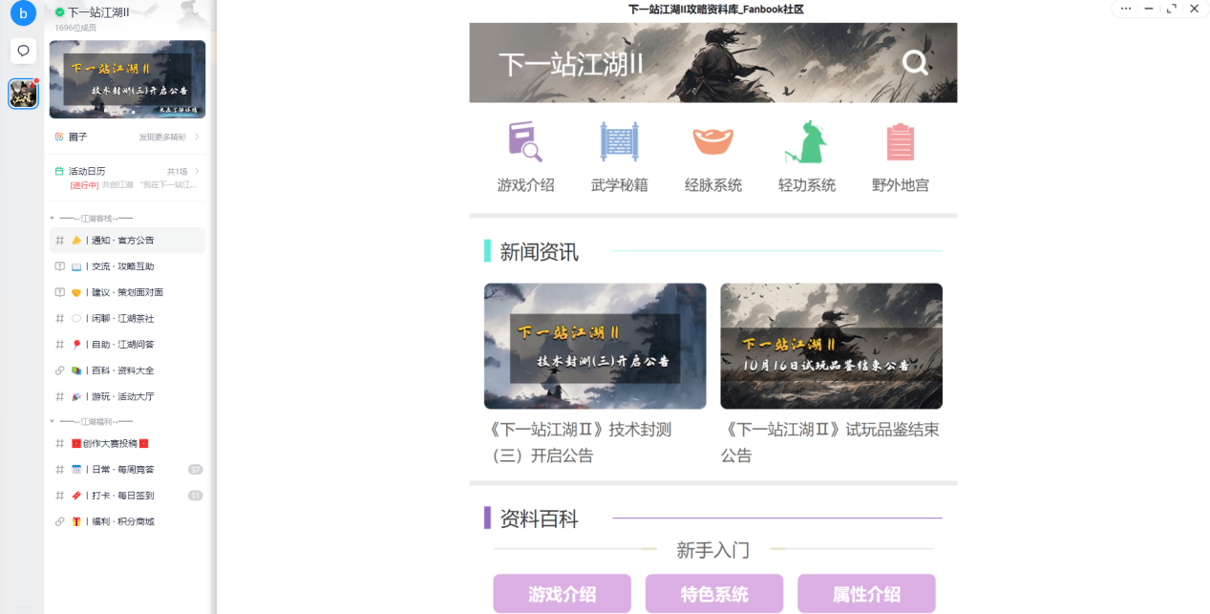The width and height of the screenshot is (1210, 614).
Task: Expand the 活动日历 chevron
Action: (197, 171)
